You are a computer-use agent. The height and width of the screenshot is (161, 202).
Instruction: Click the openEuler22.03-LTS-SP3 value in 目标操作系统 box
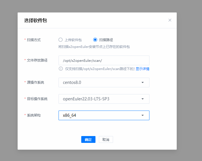[x=86, y=99]
